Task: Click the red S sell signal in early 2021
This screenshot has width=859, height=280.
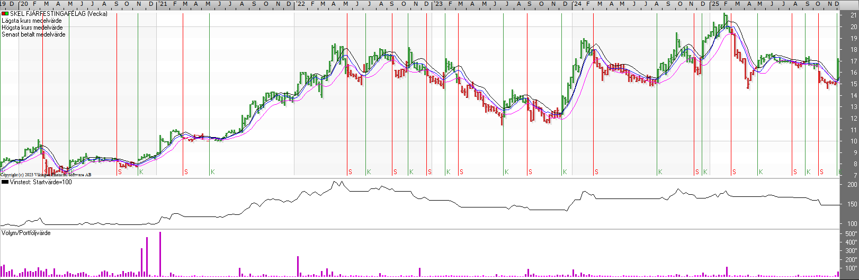Action: (186, 172)
